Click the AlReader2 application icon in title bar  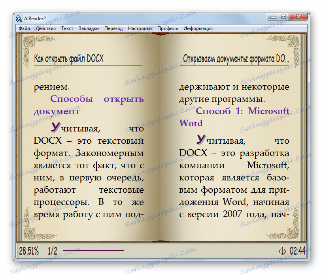(x=19, y=19)
